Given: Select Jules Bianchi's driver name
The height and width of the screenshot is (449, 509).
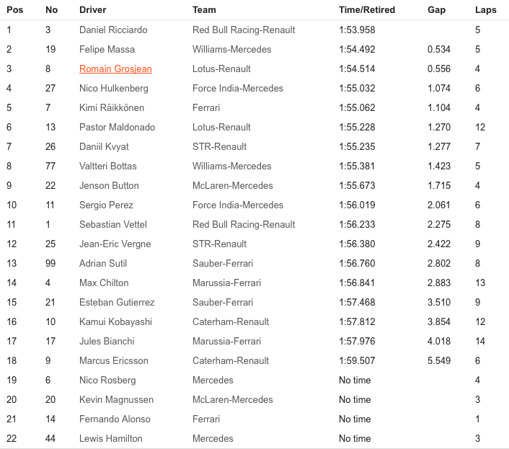Looking at the screenshot, I should (x=107, y=341).
